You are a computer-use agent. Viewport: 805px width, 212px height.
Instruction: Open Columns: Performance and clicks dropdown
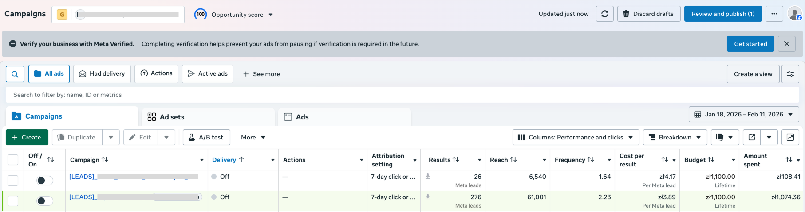[x=576, y=137]
